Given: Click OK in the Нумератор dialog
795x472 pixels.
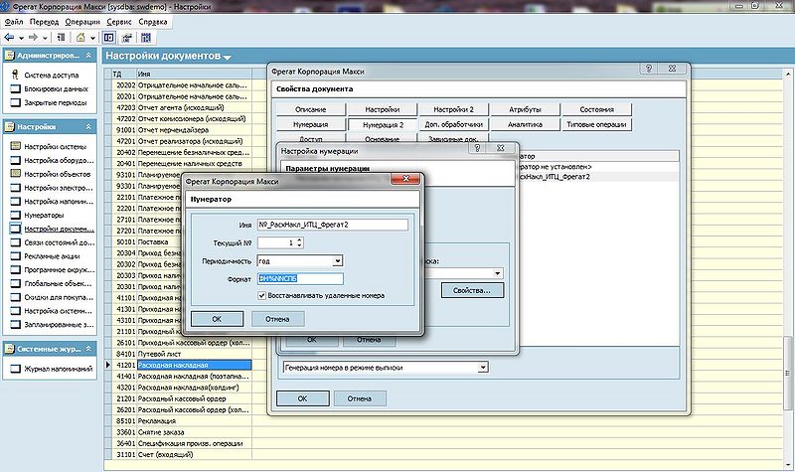Looking at the screenshot, I should (x=217, y=319).
